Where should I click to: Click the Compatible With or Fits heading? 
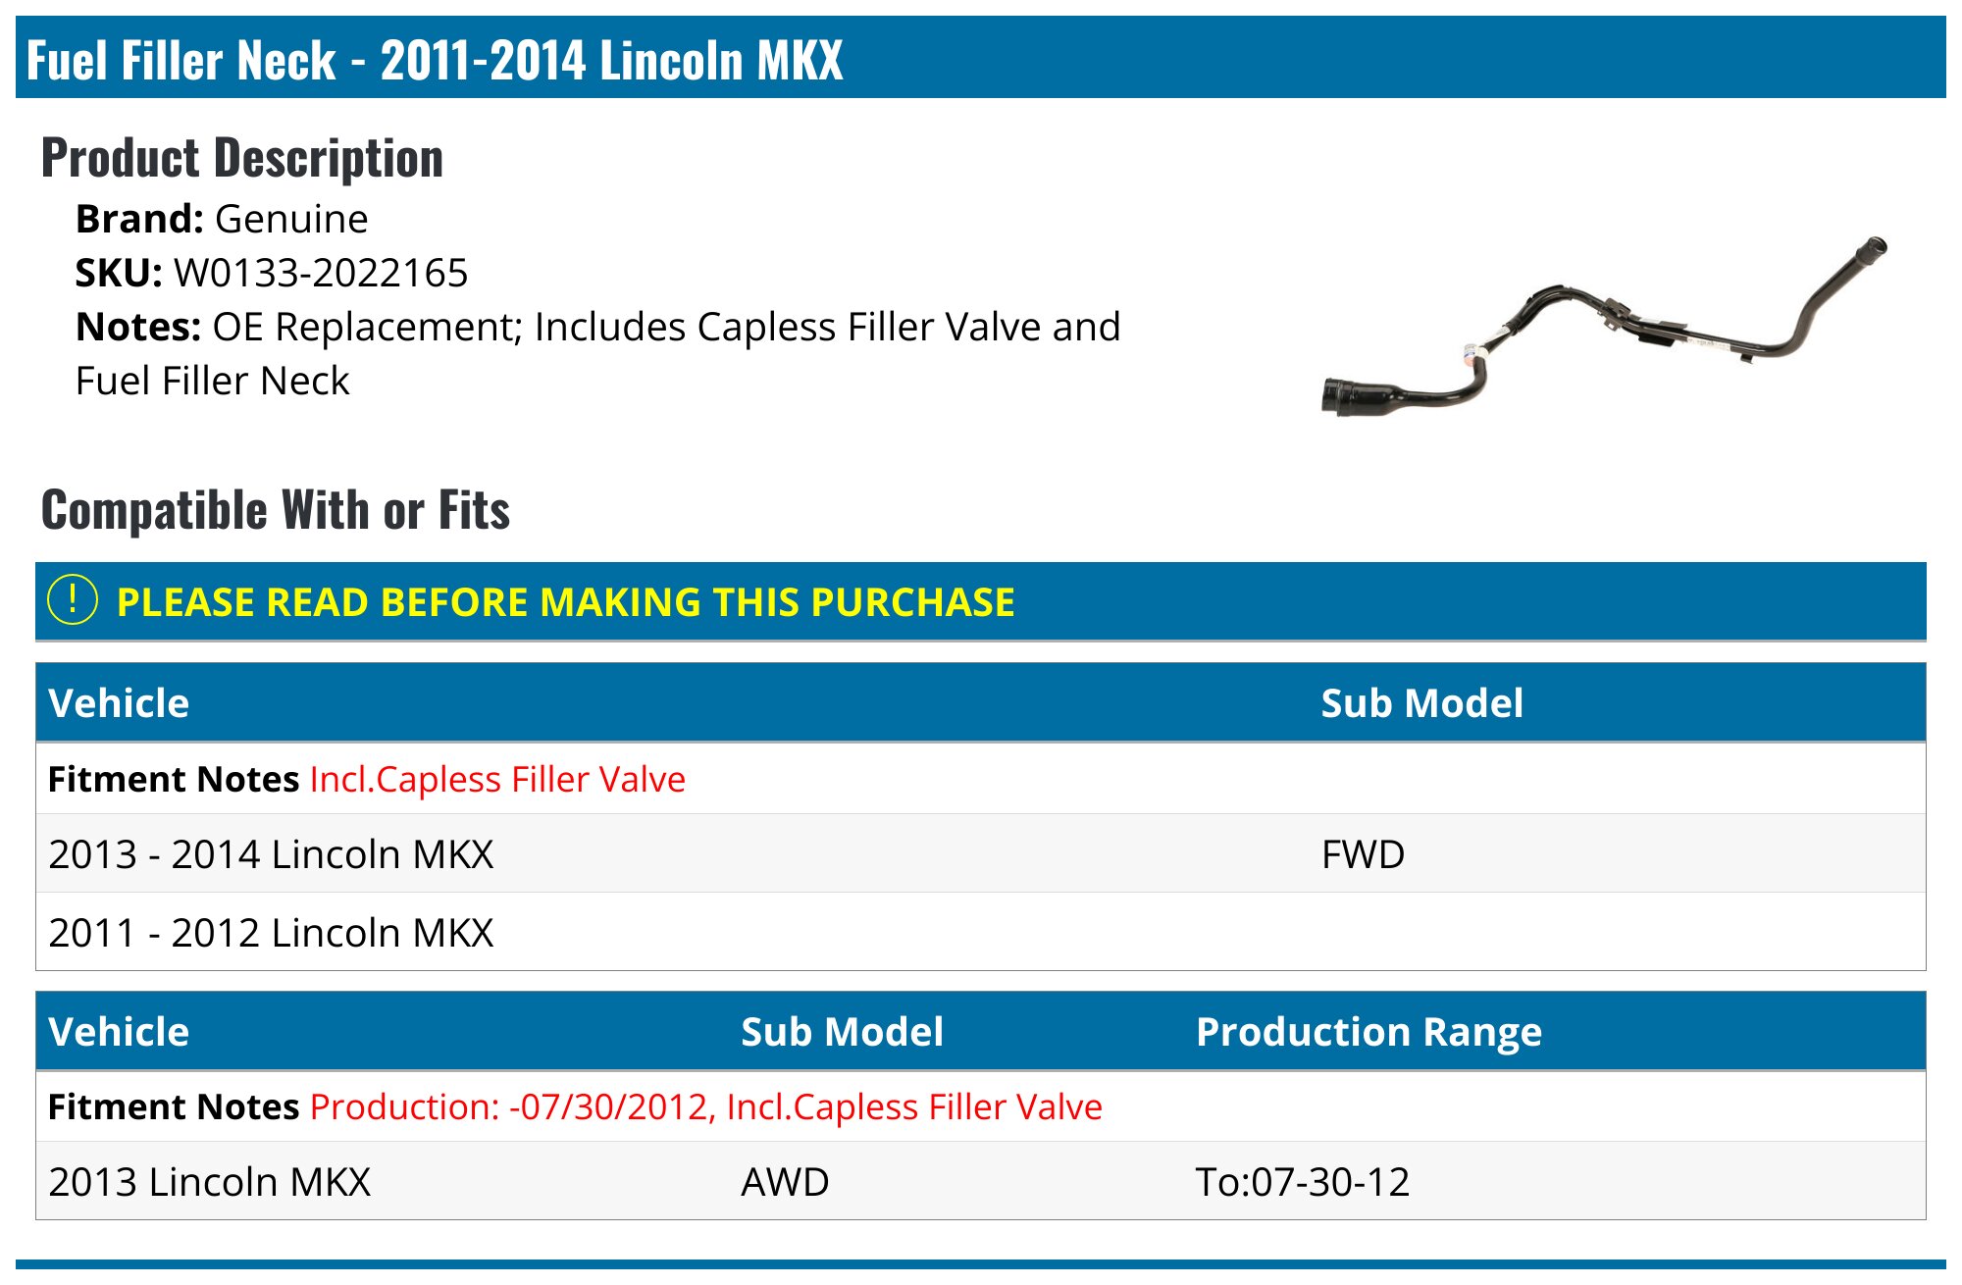[x=276, y=510]
